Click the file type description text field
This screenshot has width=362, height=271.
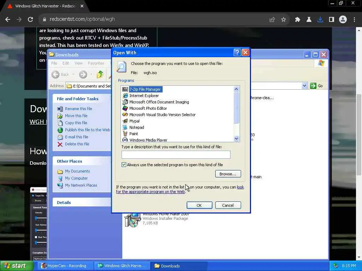[x=176, y=155]
